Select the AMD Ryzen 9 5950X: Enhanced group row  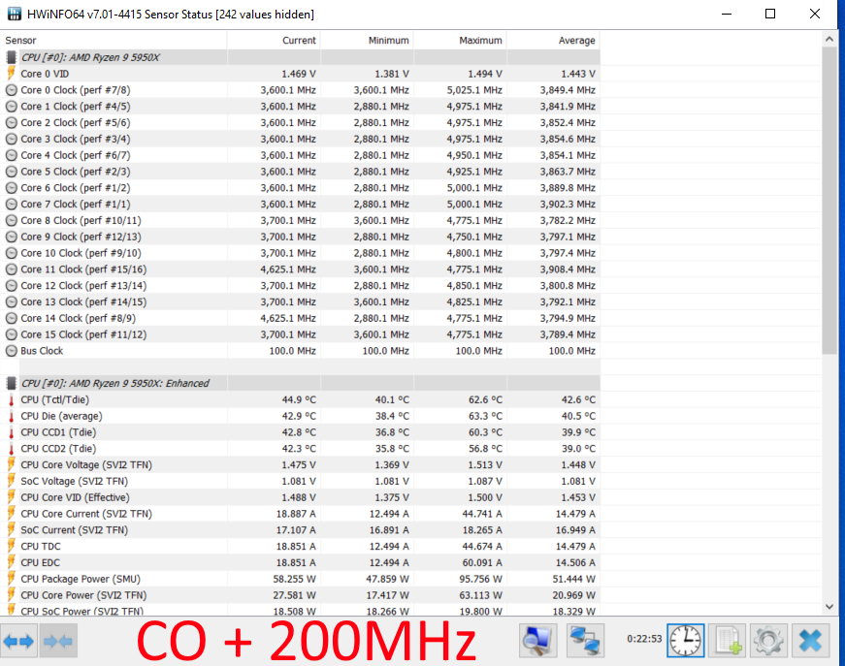300,383
